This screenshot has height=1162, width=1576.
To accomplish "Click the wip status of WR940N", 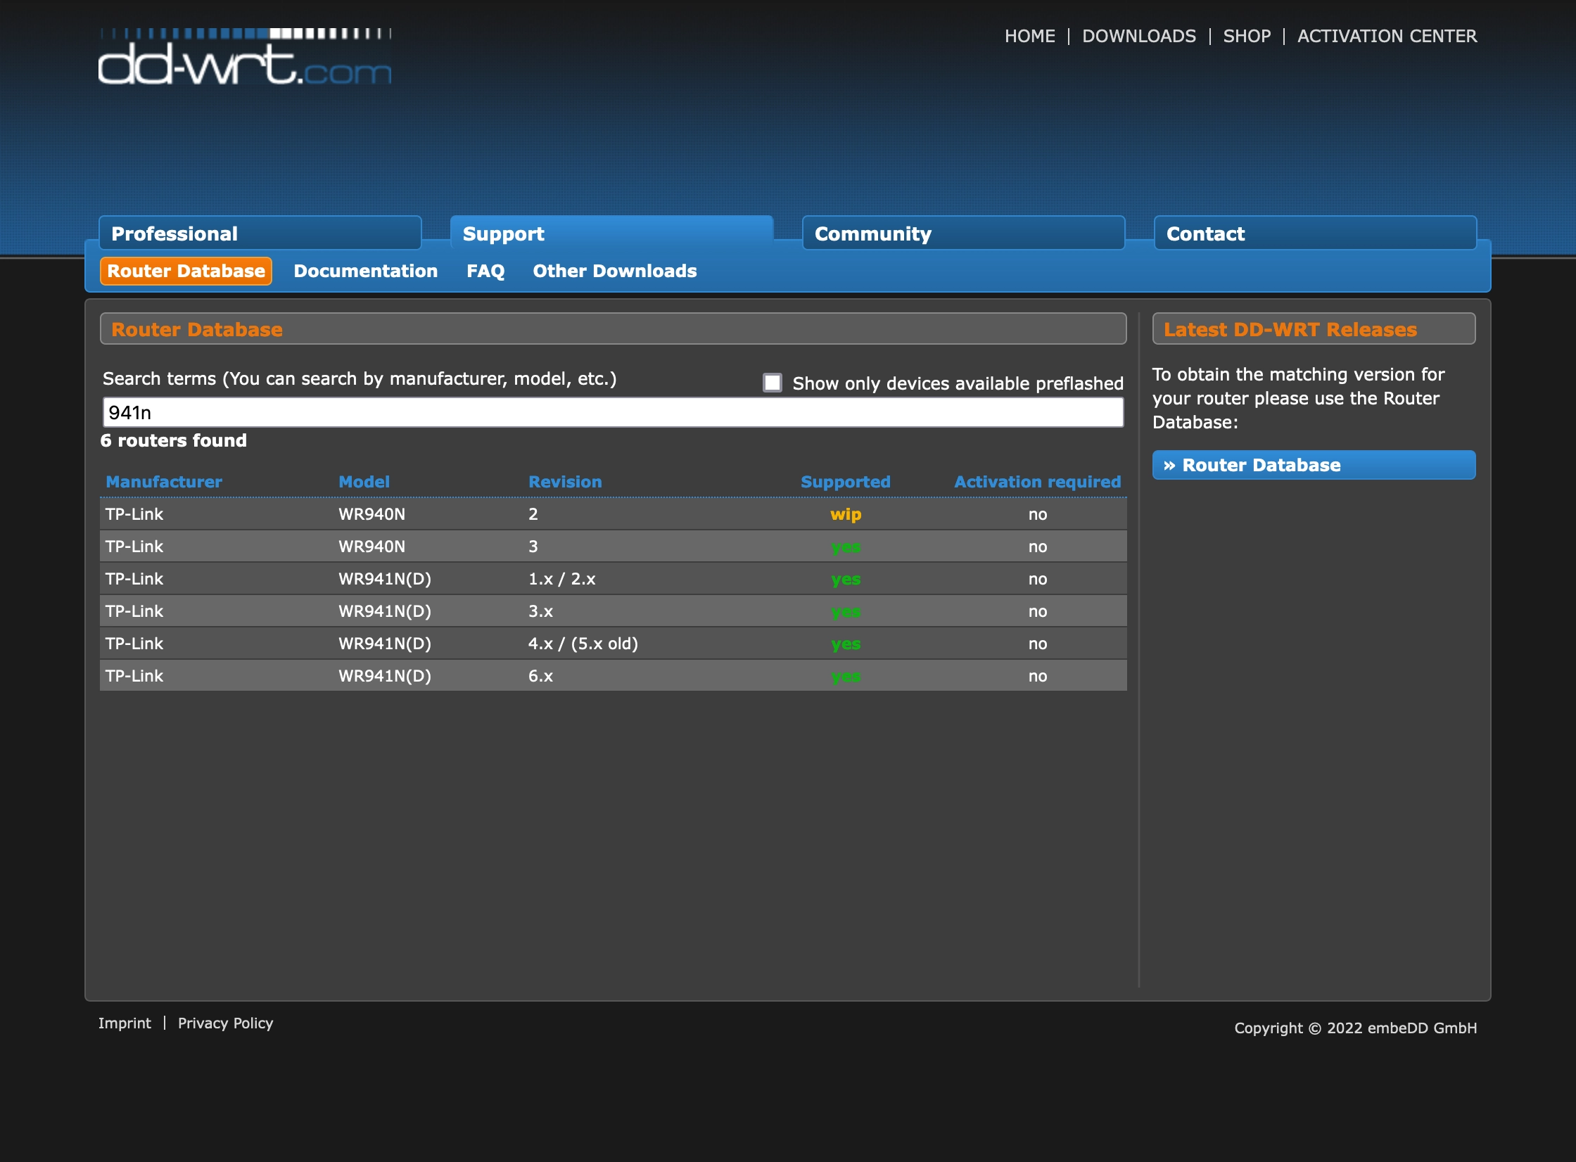I will (x=846, y=514).
